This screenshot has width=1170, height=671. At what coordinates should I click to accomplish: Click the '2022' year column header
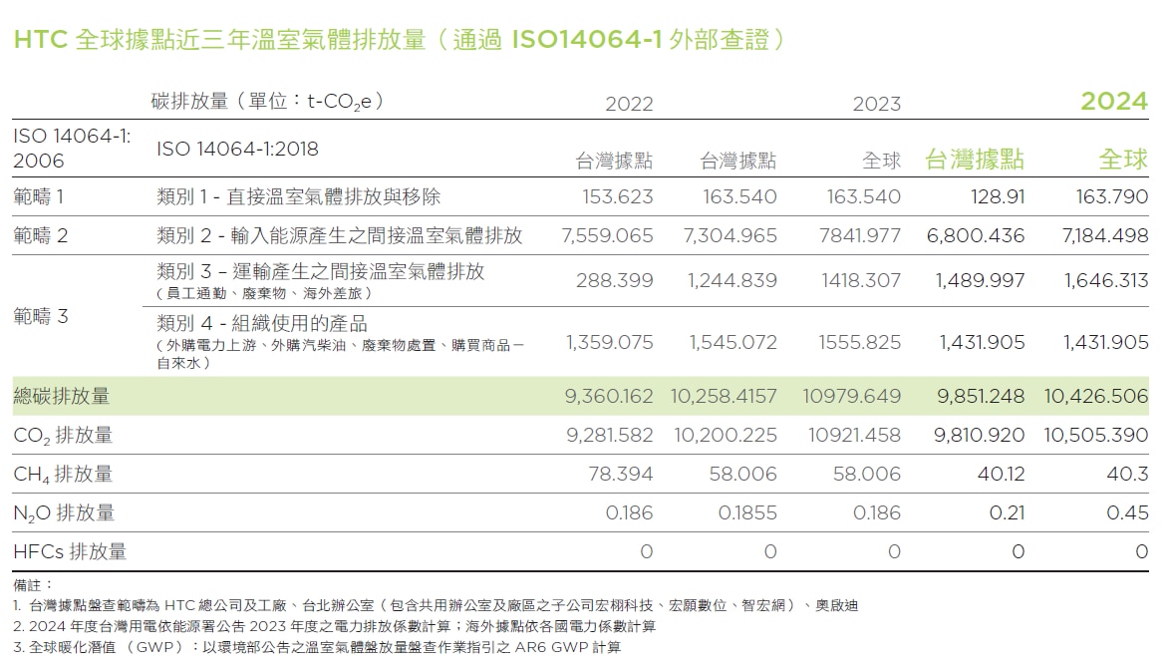click(x=629, y=104)
